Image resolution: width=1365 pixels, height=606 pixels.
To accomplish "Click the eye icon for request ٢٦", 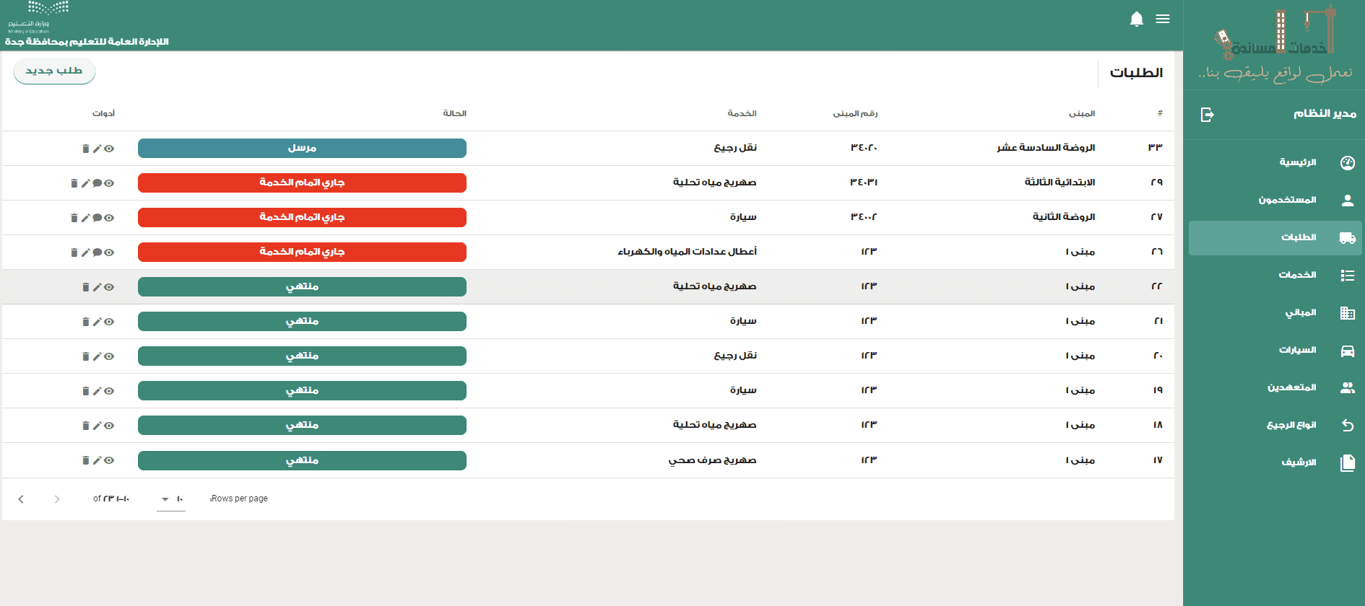I will (x=109, y=252).
